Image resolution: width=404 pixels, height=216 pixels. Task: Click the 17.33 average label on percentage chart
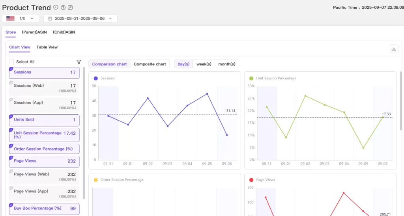(x=387, y=114)
